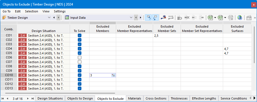
Task: Click the greyed delete row icon
Action: [x=187, y=18]
